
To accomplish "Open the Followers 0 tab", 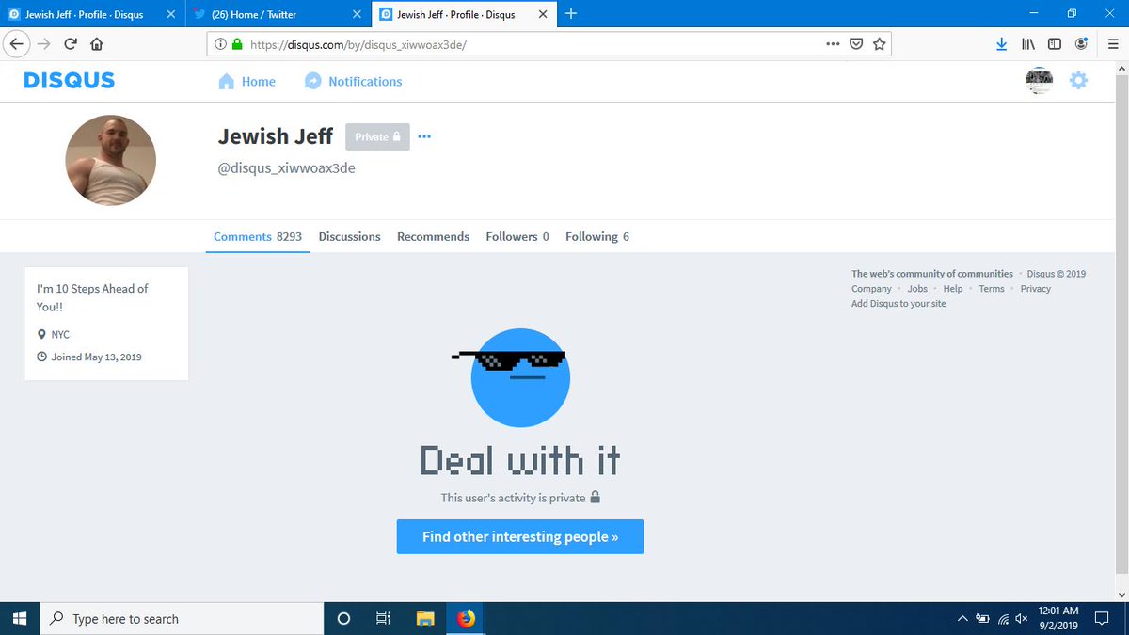I will pyautogui.click(x=517, y=236).
